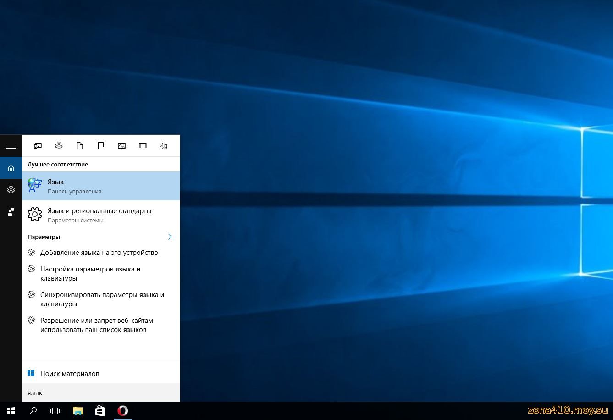This screenshot has width=613, height=420.
Task: Filter search results by music
Action: pos(164,146)
